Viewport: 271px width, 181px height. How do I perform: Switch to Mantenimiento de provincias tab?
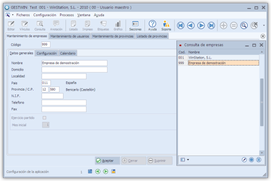click(112, 36)
